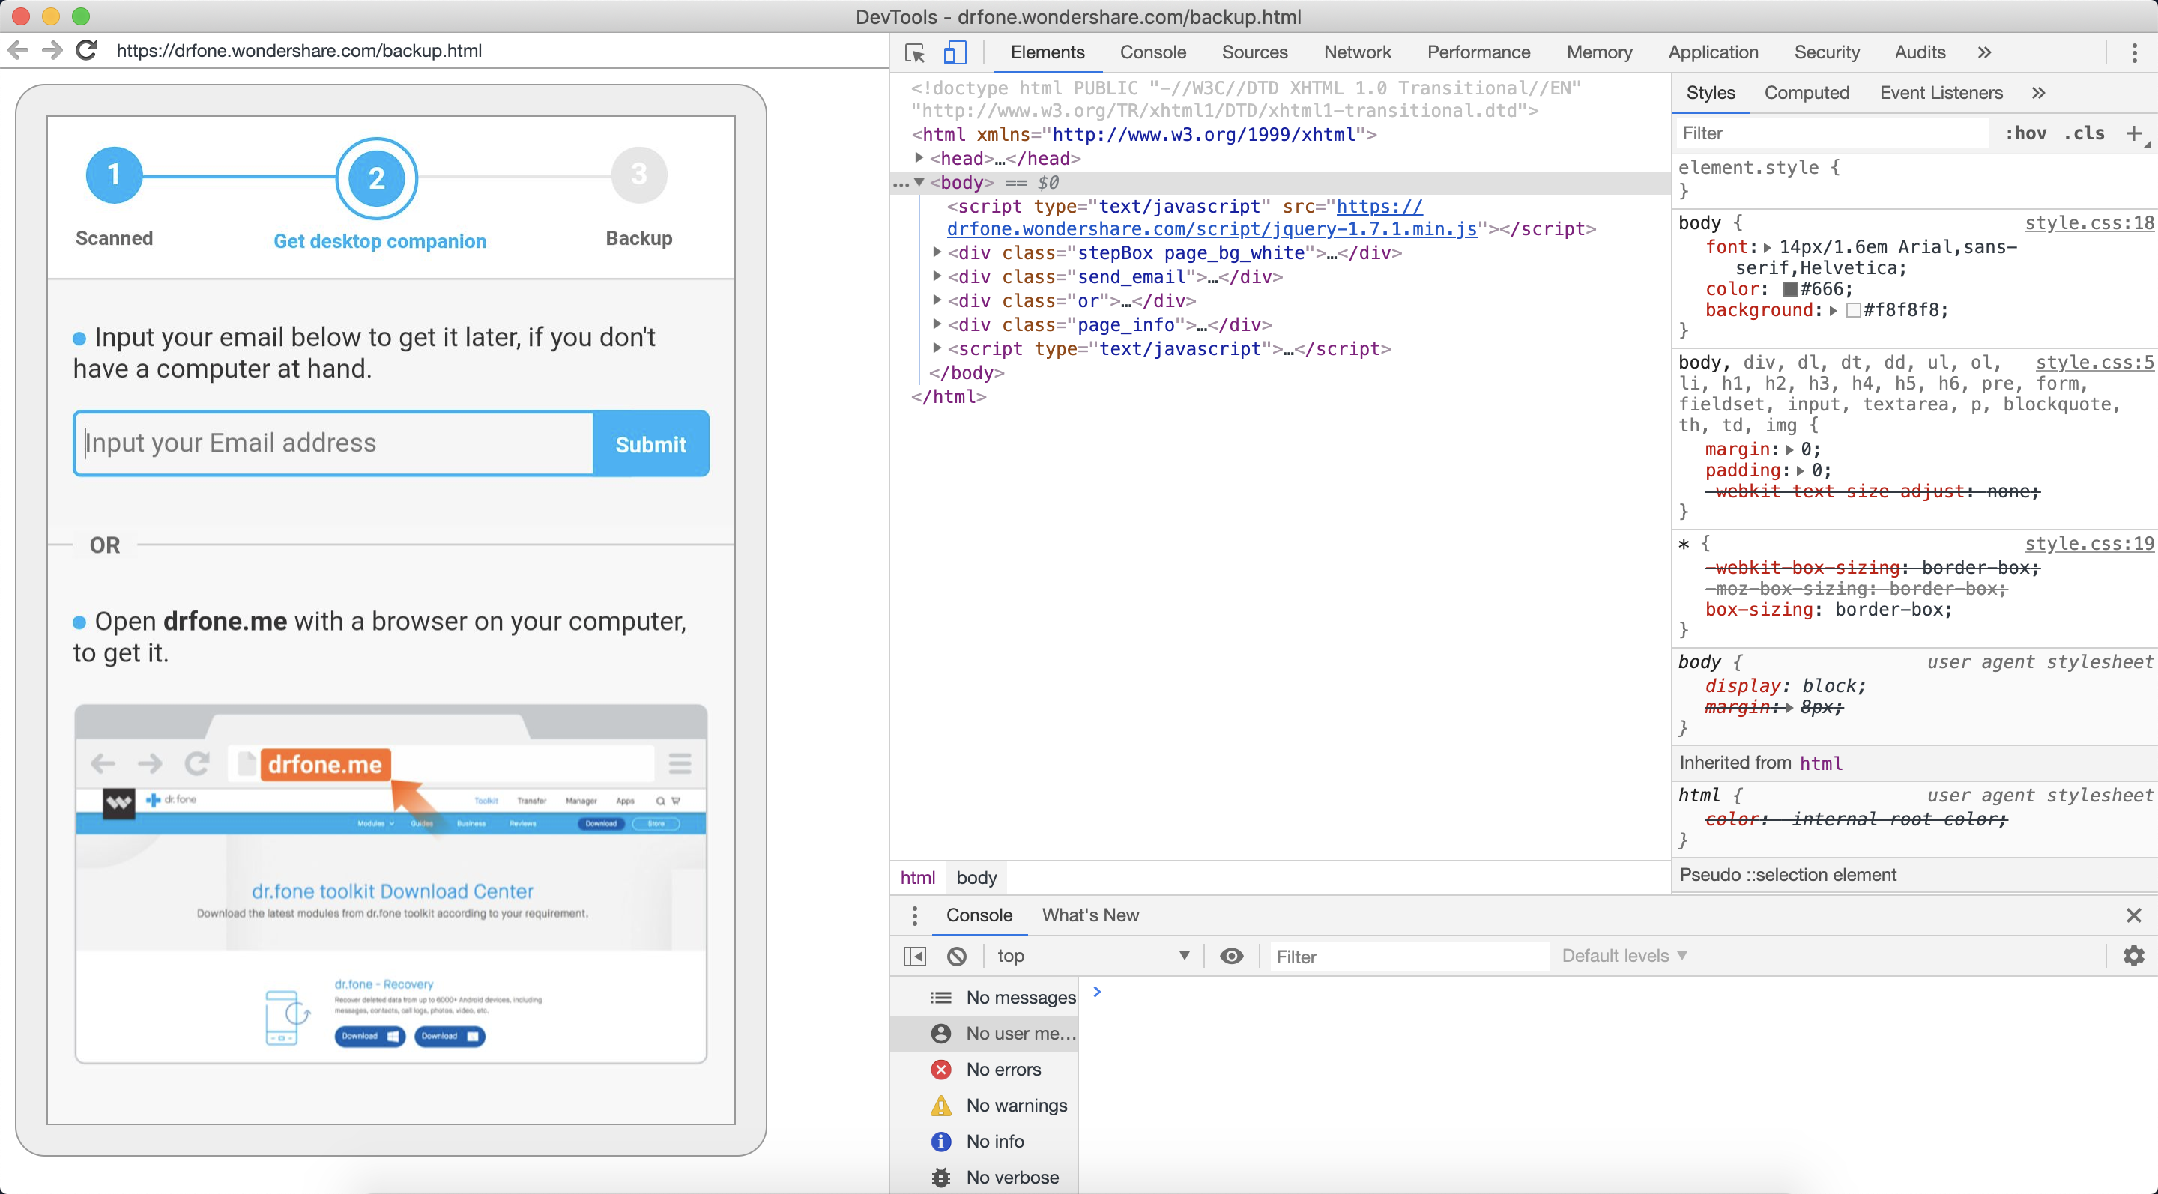Open the Default levels dropdown
2158x1194 pixels.
[1624, 957]
